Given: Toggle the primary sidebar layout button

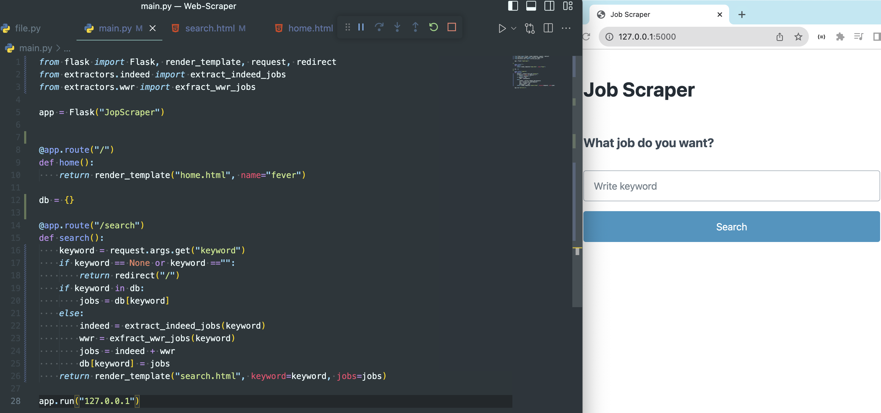Looking at the screenshot, I should (513, 6).
